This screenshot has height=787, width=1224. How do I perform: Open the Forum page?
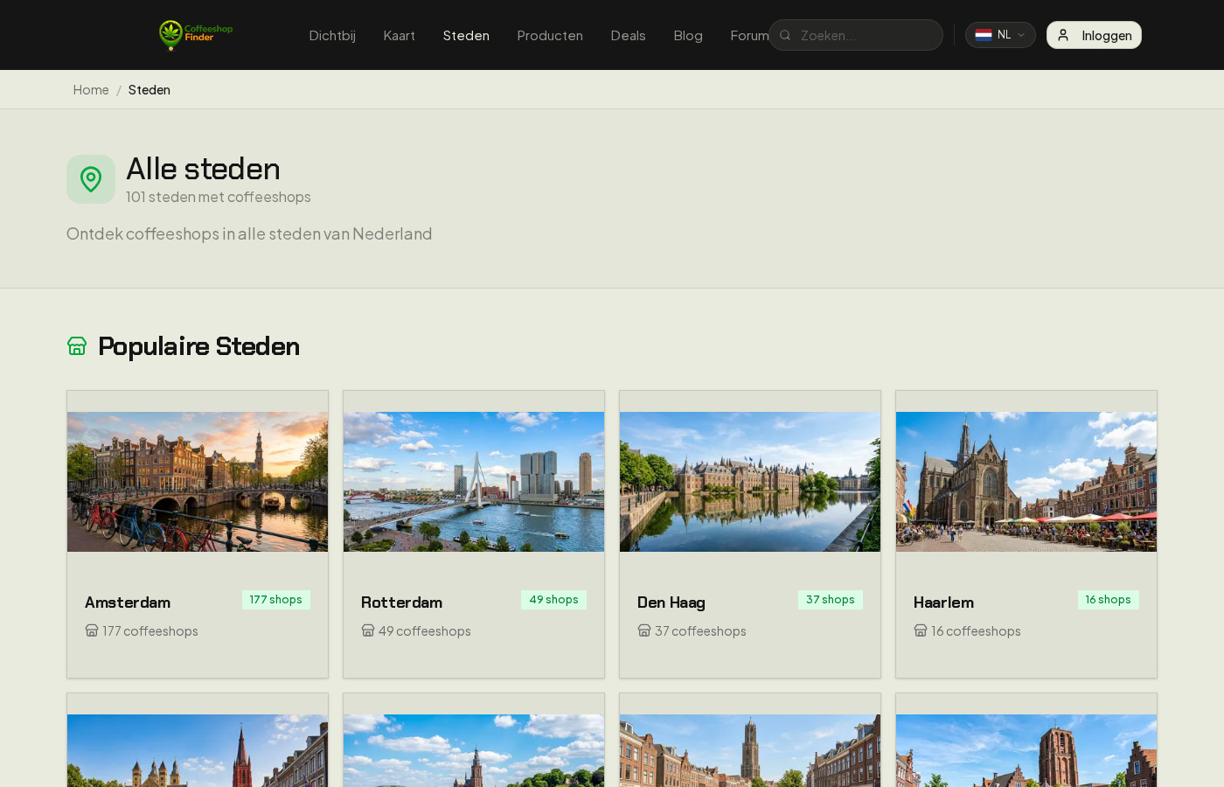click(x=749, y=36)
